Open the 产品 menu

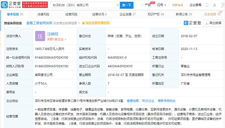point(147,5)
